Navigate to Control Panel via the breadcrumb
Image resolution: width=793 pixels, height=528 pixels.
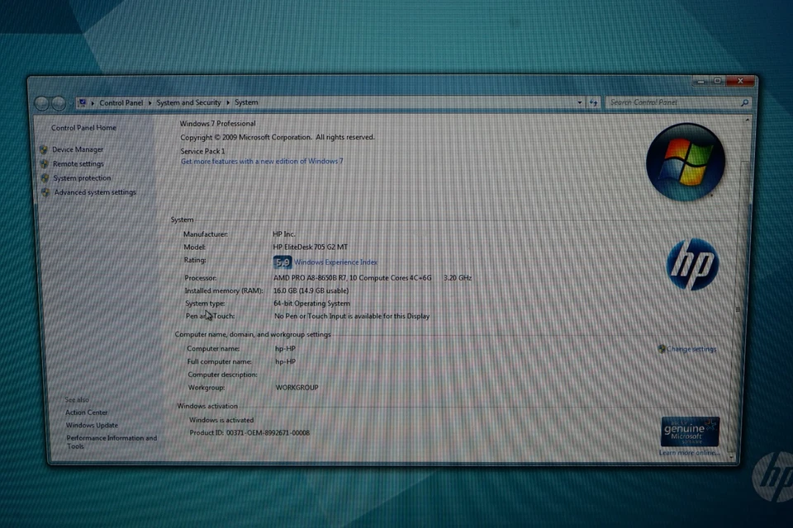coord(121,102)
